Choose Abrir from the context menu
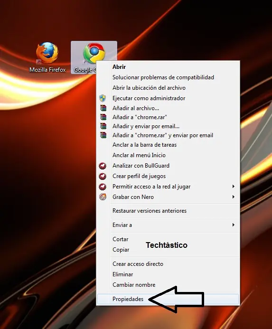Screen dimensions: 272x329 point(168,67)
